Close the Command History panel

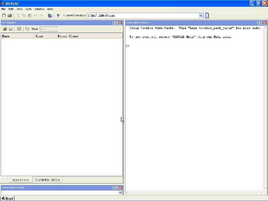pos(120,188)
